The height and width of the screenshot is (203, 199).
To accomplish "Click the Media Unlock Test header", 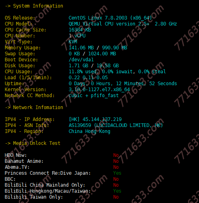I will 33,143.
